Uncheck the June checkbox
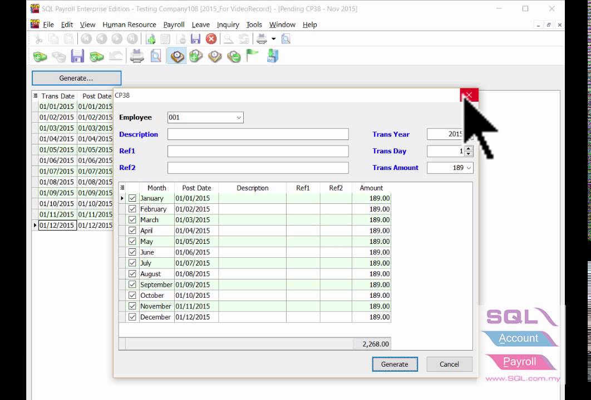Image resolution: width=591 pixels, height=400 pixels. [x=132, y=252]
